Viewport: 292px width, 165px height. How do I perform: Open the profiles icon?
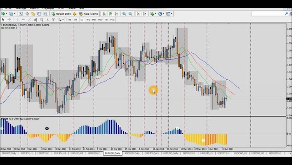[x=11, y=14]
